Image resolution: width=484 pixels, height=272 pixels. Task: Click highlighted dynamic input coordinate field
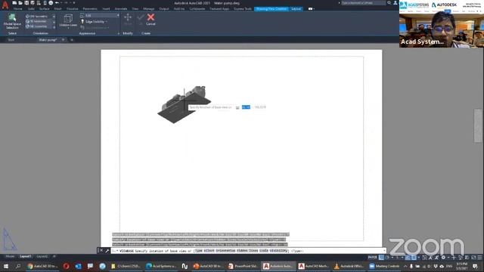coord(246,107)
